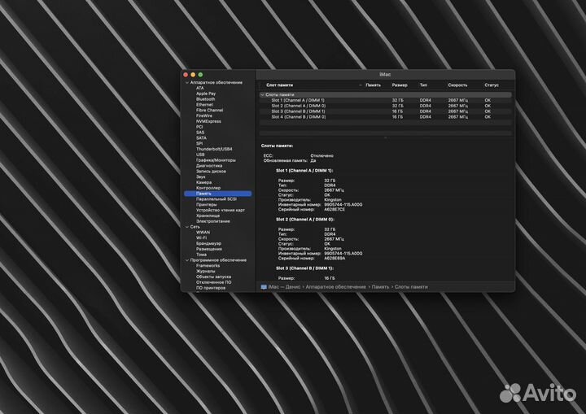Sort by the Размер column header
The width and height of the screenshot is (586, 414).
click(x=400, y=85)
